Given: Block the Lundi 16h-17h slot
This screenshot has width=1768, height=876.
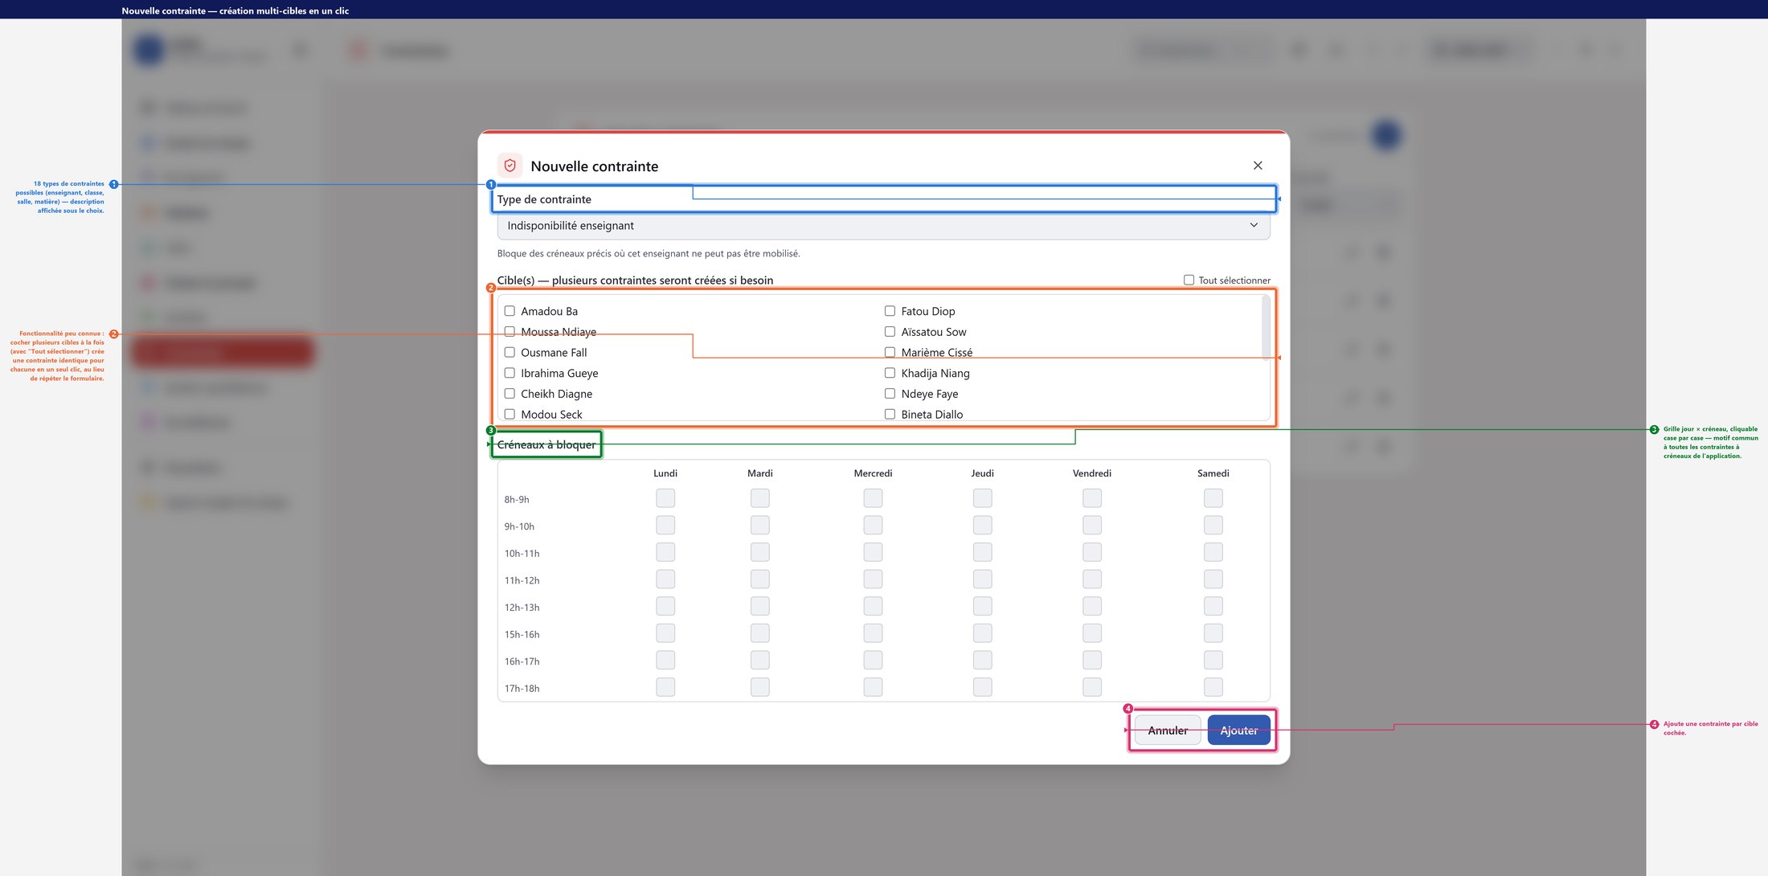Looking at the screenshot, I should click(x=665, y=661).
